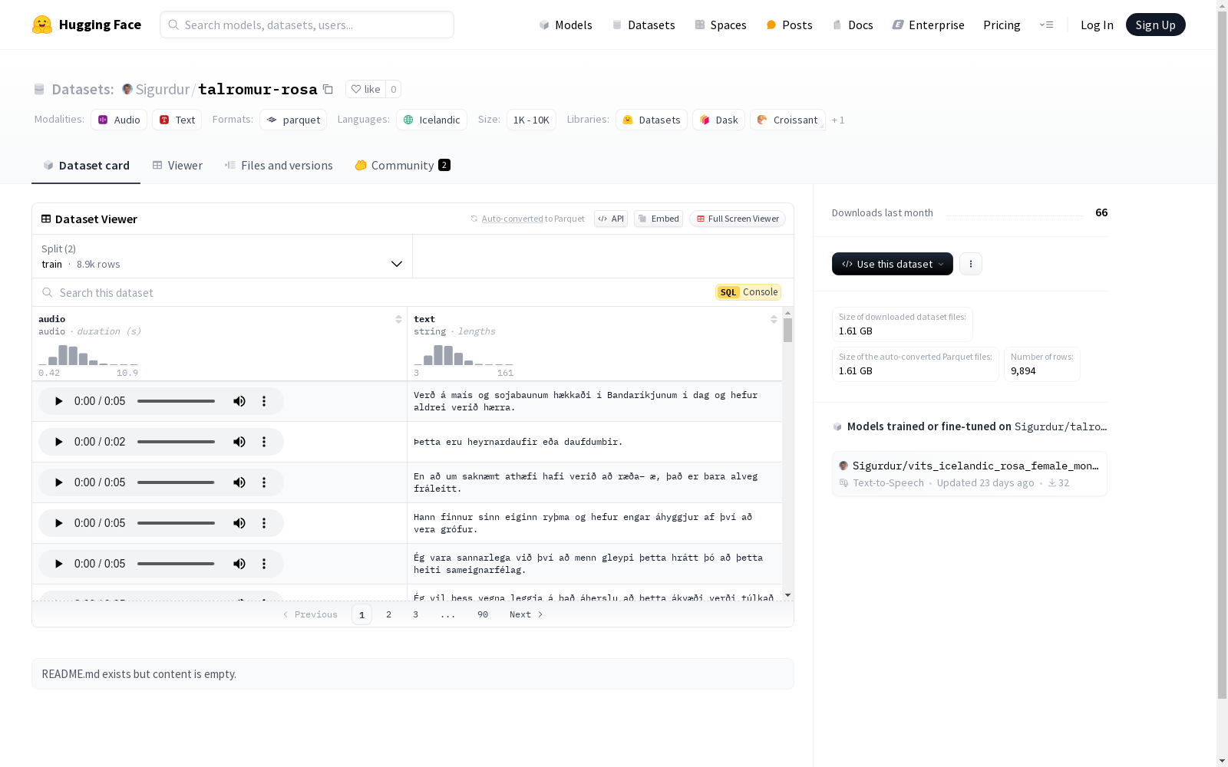
Task: Expand the Split train dropdown
Action: [x=223, y=256]
